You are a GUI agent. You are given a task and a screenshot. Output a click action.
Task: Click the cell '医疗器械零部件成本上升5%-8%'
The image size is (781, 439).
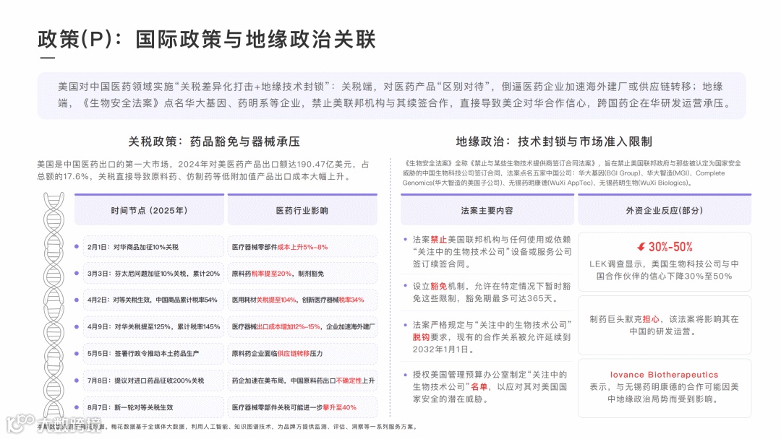pyautogui.click(x=302, y=247)
